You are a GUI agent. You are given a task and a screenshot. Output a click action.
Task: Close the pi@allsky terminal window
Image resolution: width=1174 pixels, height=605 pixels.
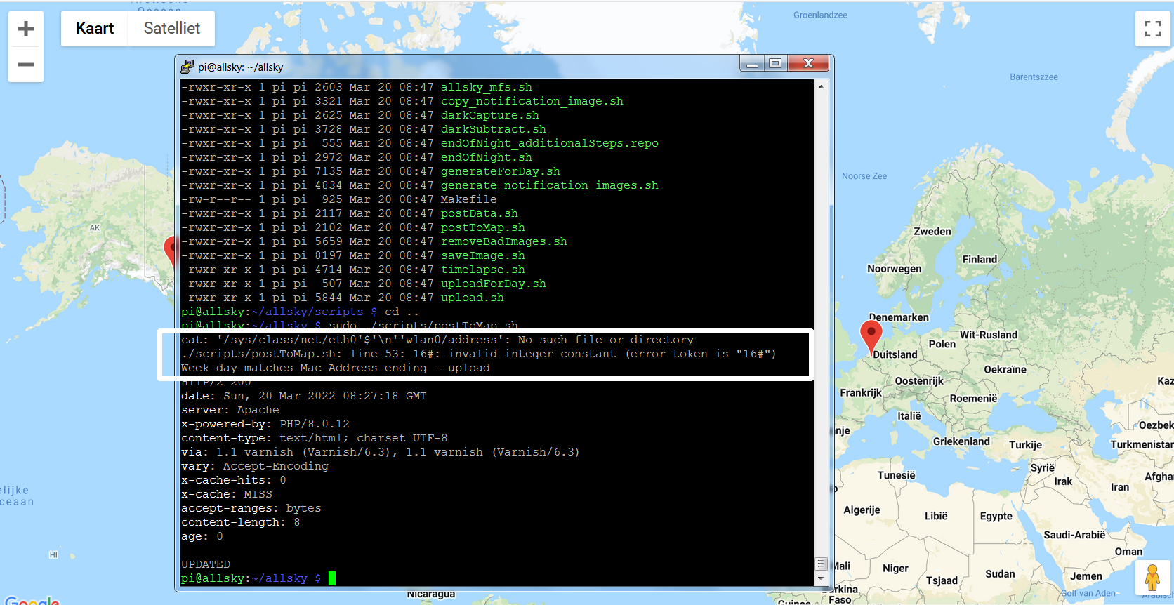[808, 64]
